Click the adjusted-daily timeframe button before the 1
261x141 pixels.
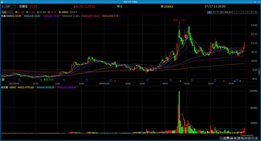tap(222, 12)
